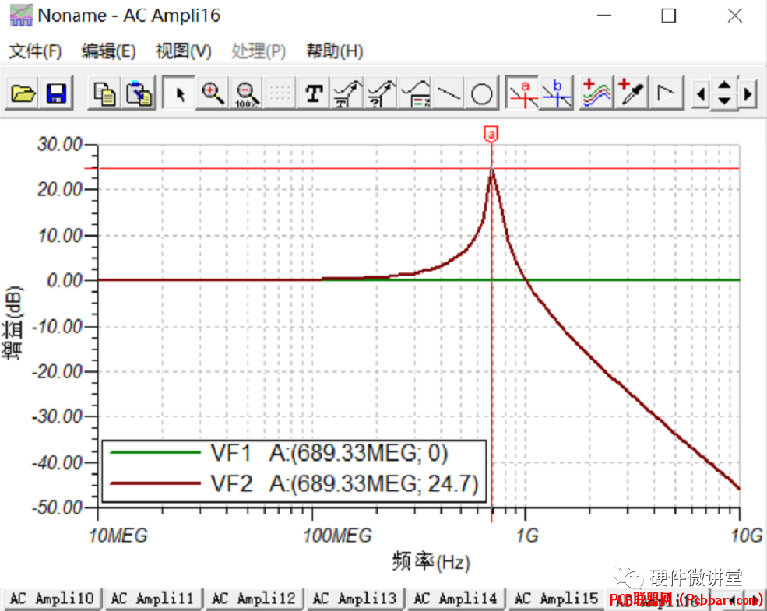The width and height of the screenshot is (767, 611).
Task: Open the 文件(F) menu
Action: (x=35, y=51)
